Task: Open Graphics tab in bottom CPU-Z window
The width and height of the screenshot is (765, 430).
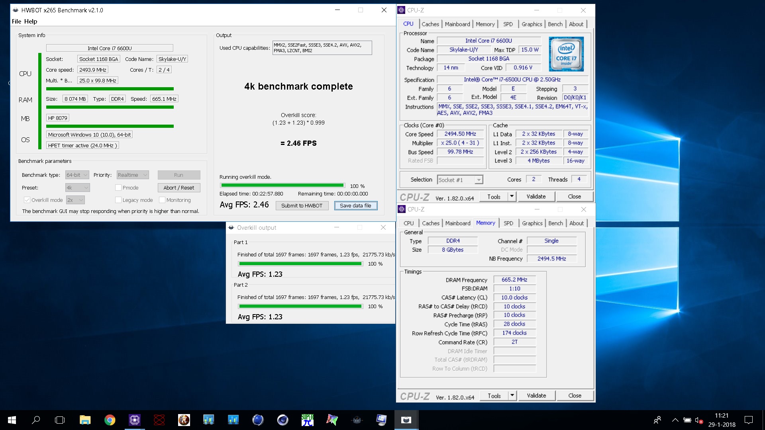Action: tap(532, 223)
